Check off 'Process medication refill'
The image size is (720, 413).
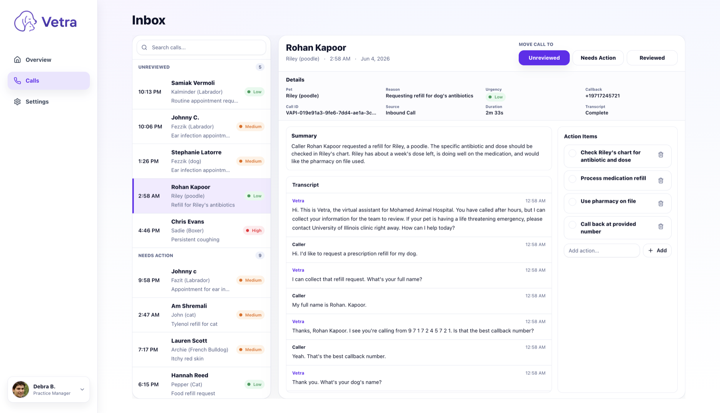click(572, 178)
